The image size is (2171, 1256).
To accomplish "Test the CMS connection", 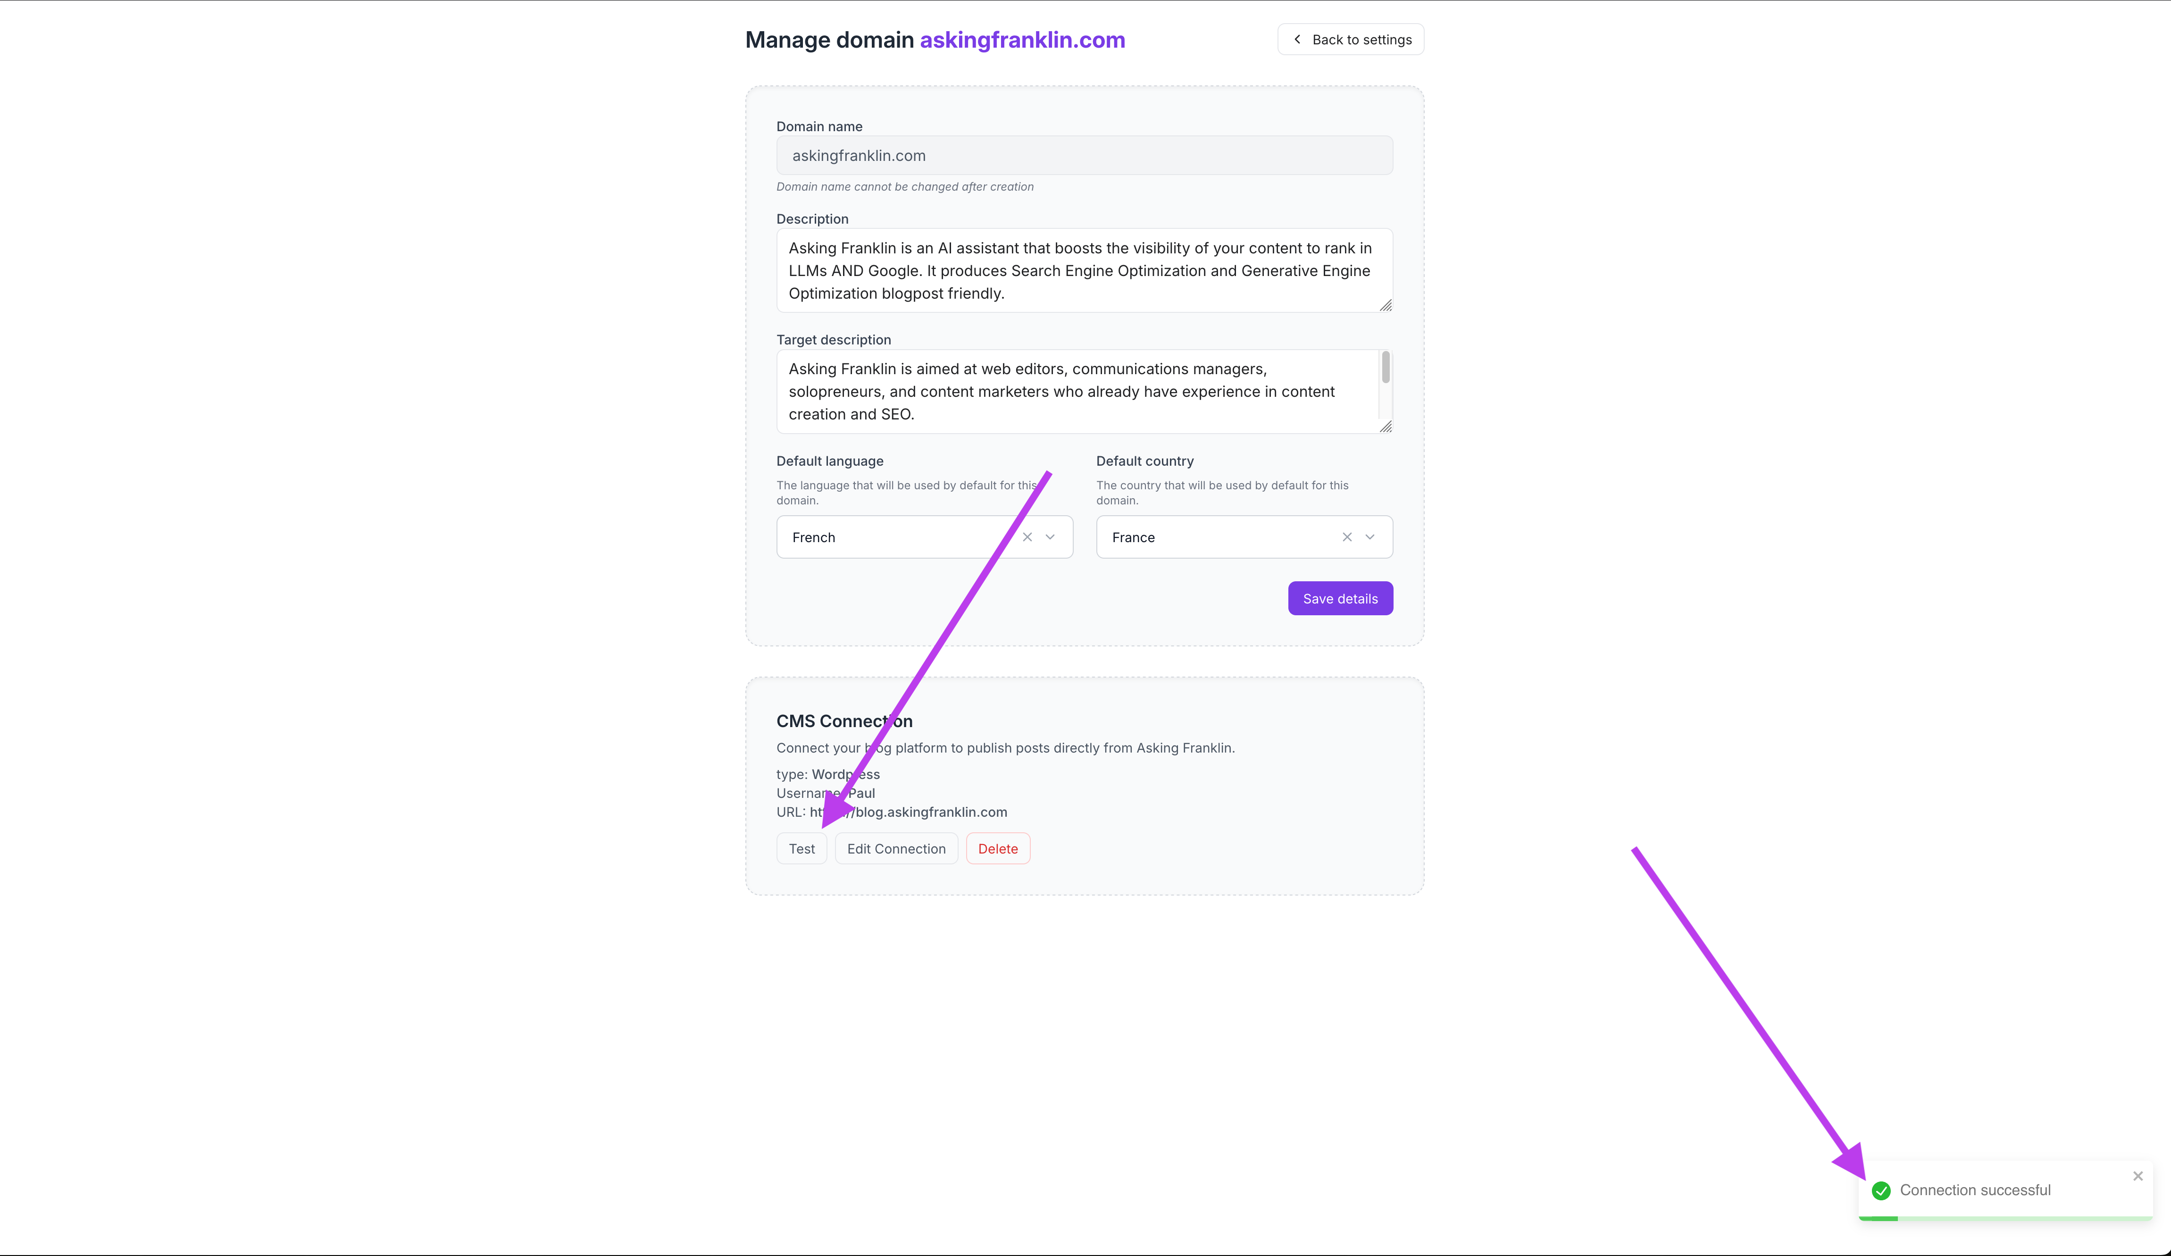I will [x=801, y=848].
